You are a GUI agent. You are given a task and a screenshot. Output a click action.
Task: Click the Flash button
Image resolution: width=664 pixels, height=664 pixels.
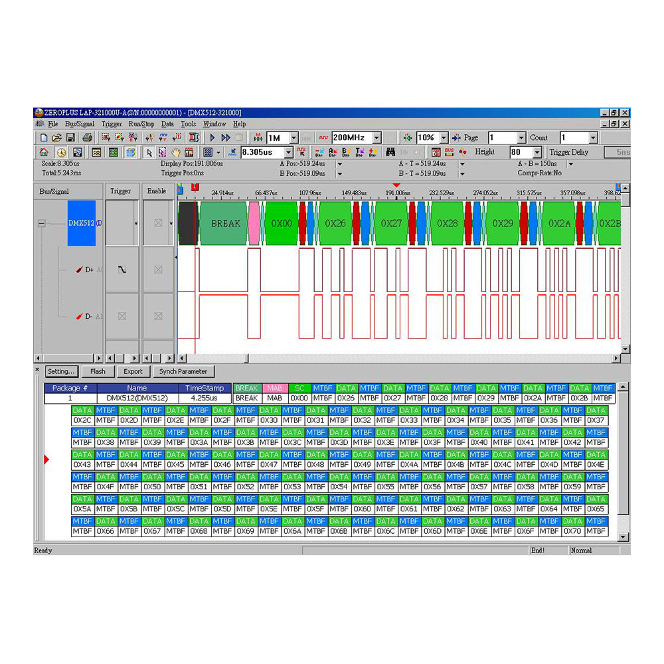click(98, 371)
